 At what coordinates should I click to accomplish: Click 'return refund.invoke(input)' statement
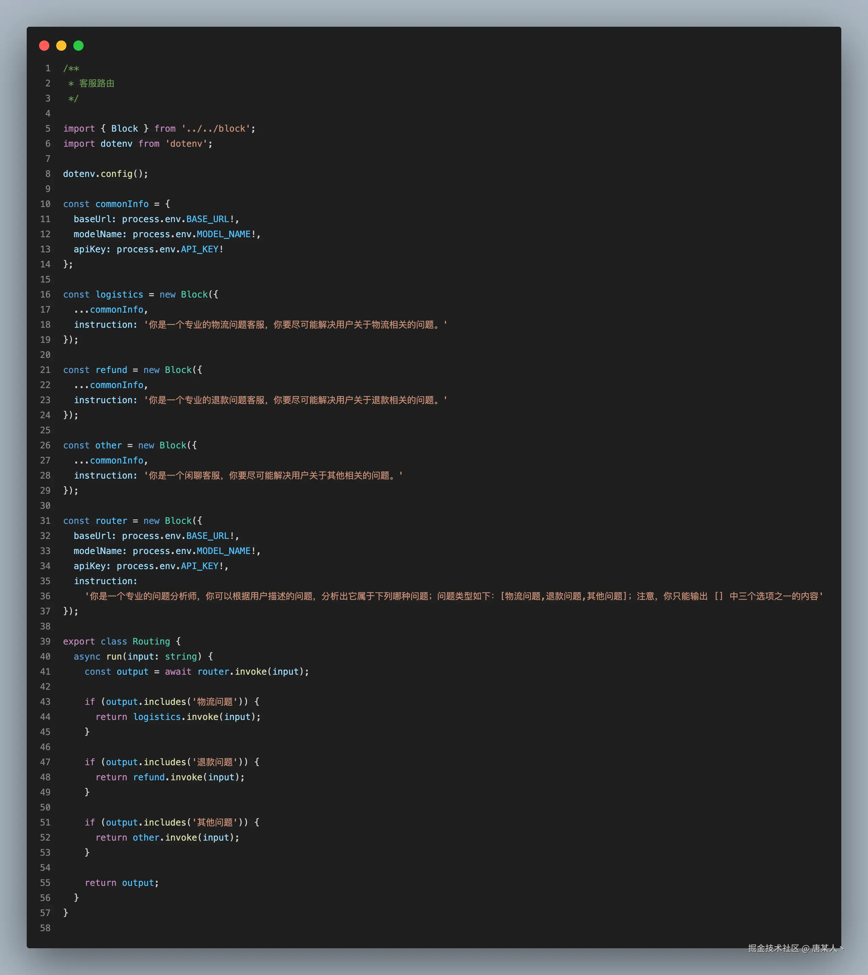(x=170, y=777)
